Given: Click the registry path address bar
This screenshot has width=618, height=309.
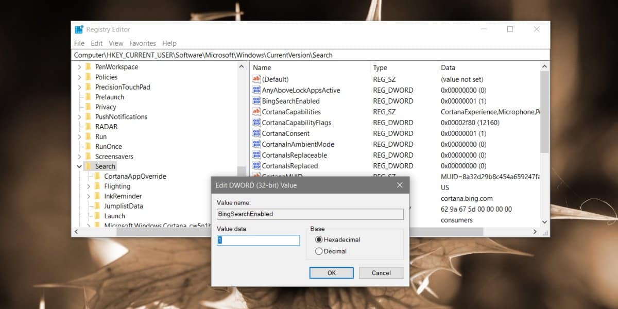Looking at the screenshot, I should (x=311, y=55).
